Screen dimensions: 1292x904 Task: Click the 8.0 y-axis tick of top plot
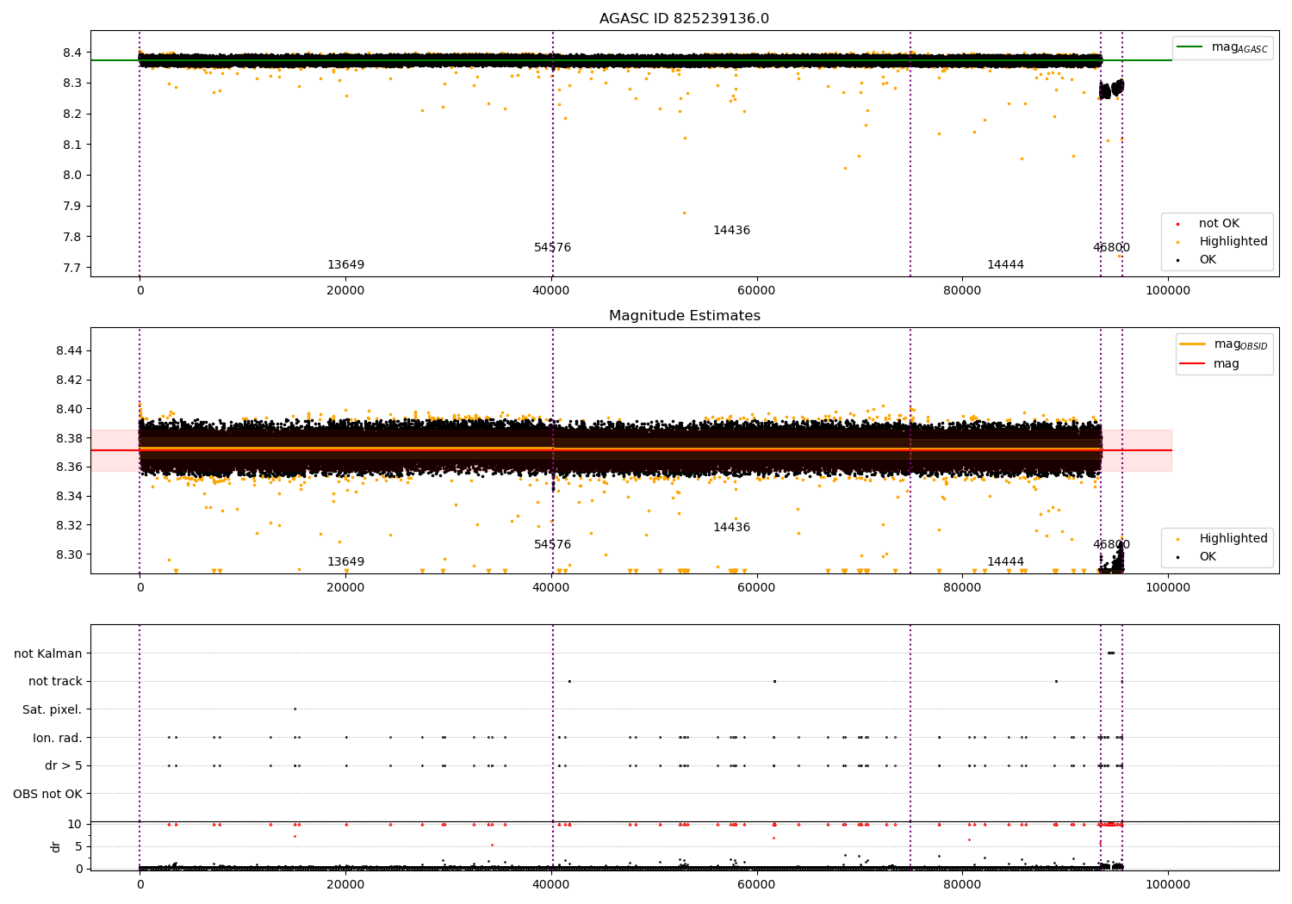(x=72, y=175)
